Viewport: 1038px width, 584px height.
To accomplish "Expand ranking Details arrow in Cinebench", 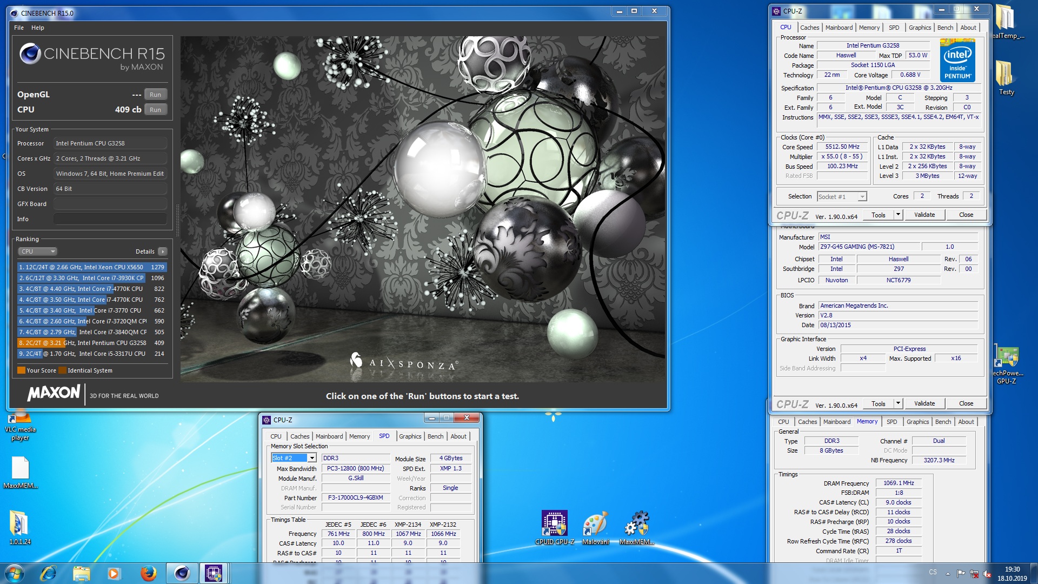I will coord(163,251).
